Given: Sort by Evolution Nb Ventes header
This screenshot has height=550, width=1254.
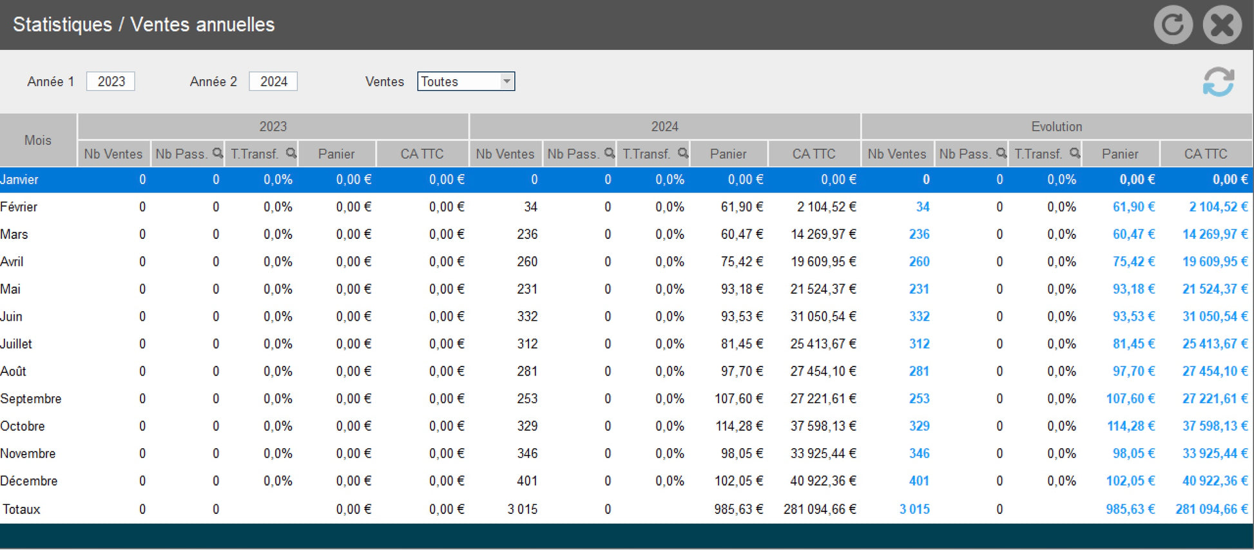Looking at the screenshot, I should (x=897, y=154).
